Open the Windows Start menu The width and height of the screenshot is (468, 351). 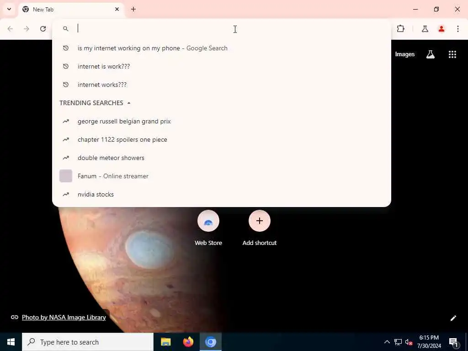tap(11, 342)
